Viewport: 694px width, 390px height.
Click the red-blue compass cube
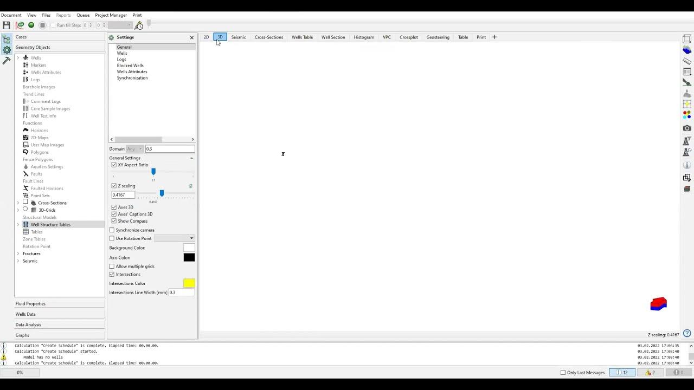click(x=659, y=304)
